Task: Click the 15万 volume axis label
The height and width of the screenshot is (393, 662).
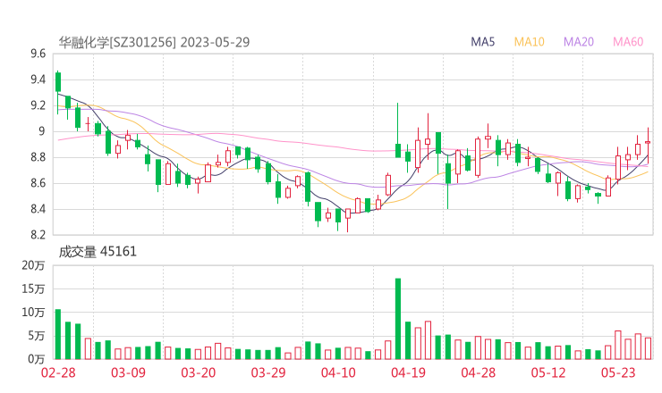Action: pos(33,288)
